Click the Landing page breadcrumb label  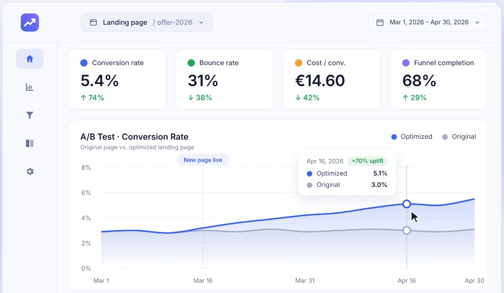point(125,23)
